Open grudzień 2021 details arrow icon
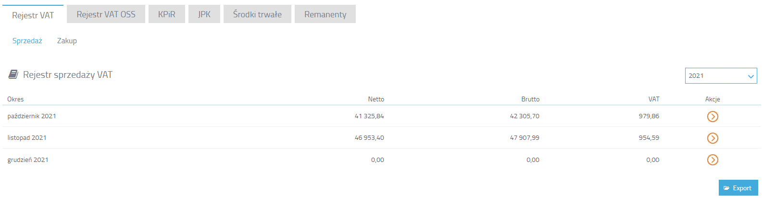763x198 pixels. [x=713, y=160]
